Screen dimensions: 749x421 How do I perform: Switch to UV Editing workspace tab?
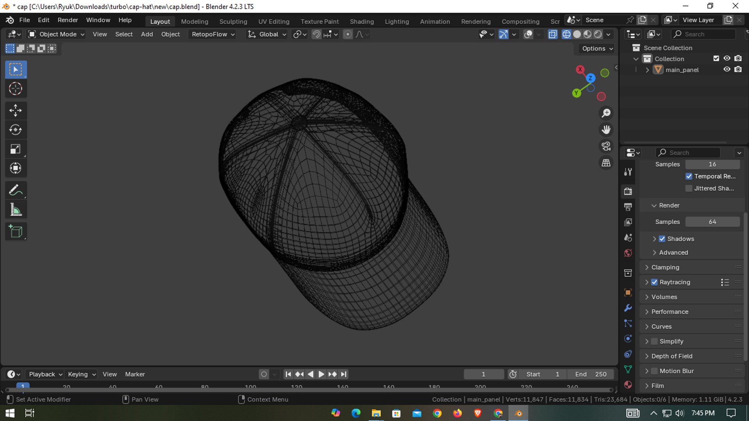[273, 21]
